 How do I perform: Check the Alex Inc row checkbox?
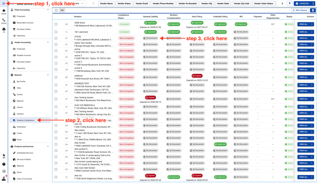[56, 177]
